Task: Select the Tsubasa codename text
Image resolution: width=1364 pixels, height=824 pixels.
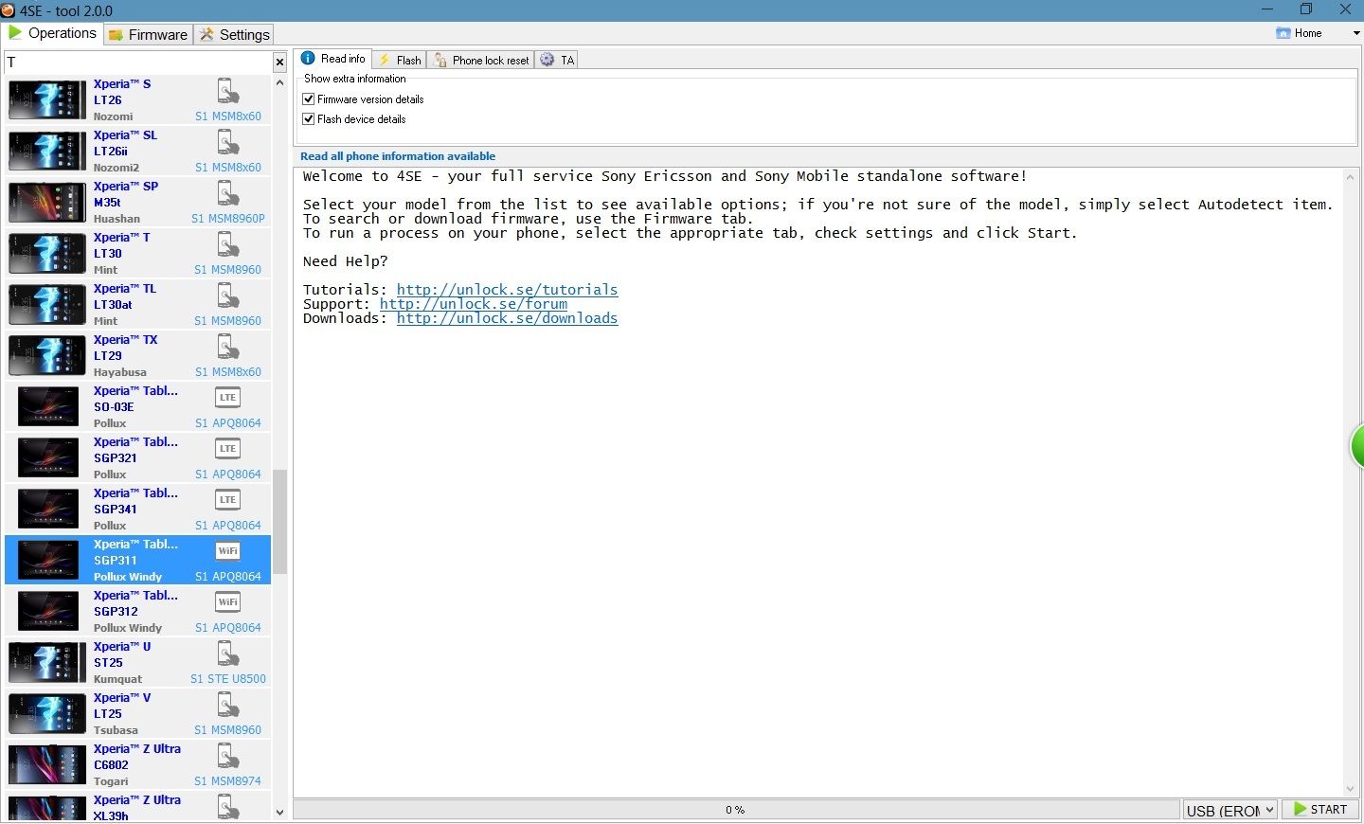Action: (116, 730)
